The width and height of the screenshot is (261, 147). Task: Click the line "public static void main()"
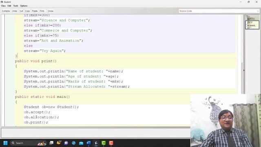[42, 97]
